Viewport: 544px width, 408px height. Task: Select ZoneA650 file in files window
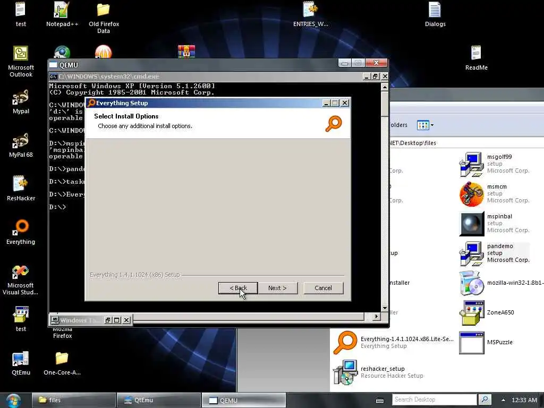coord(487,312)
